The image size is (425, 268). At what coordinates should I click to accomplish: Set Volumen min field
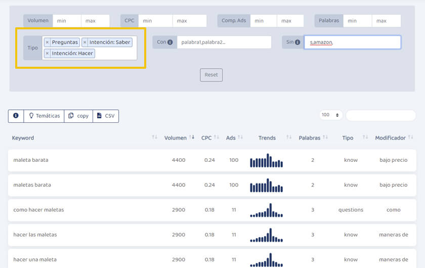click(x=67, y=21)
